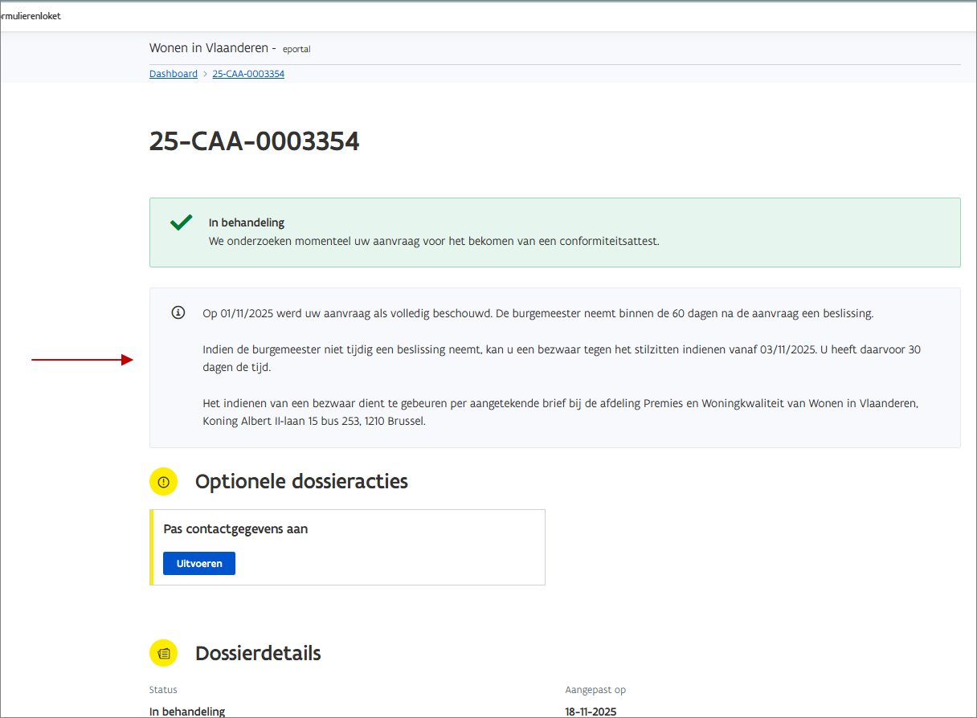Image resolution: width=977 pixels, height=718 pixels.
Task: Click the red arrow pointing at notice
Action: (82, 360)
